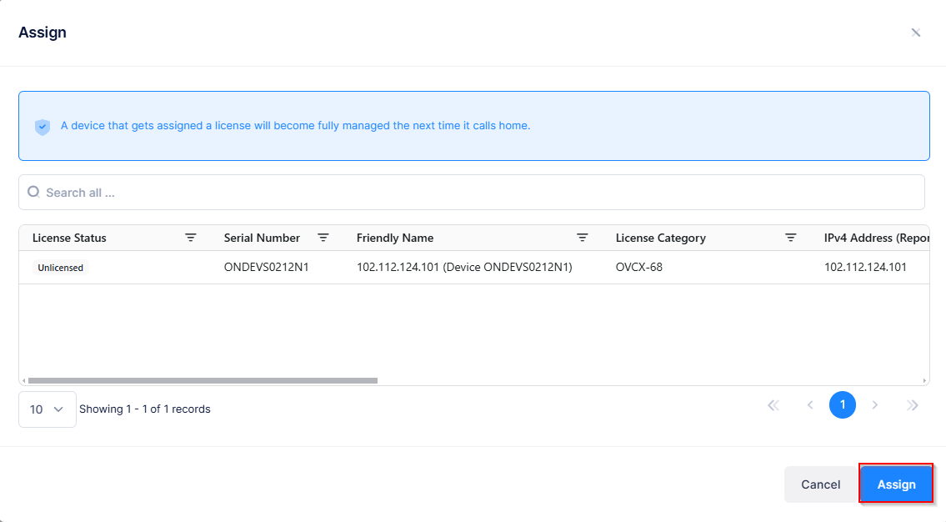Click the search magnifier icon
The image size is (946, 522).
click(34, 192)
